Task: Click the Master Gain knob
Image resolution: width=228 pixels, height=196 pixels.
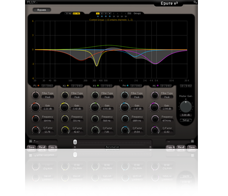Action: (185, 107)
